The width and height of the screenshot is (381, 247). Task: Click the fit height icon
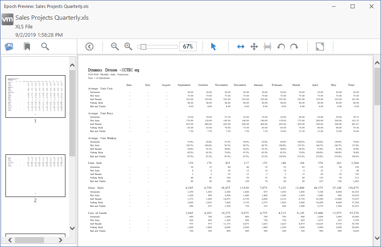pyautogui.click(x=268, y=46)
